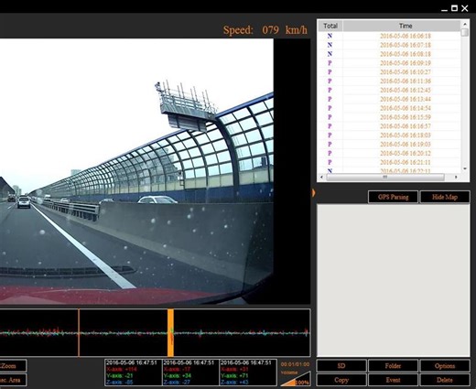This screenshot has height=389, width=476.
Task: Click the list horizontal scroll right arrow
Action: [x=456, y=177]
